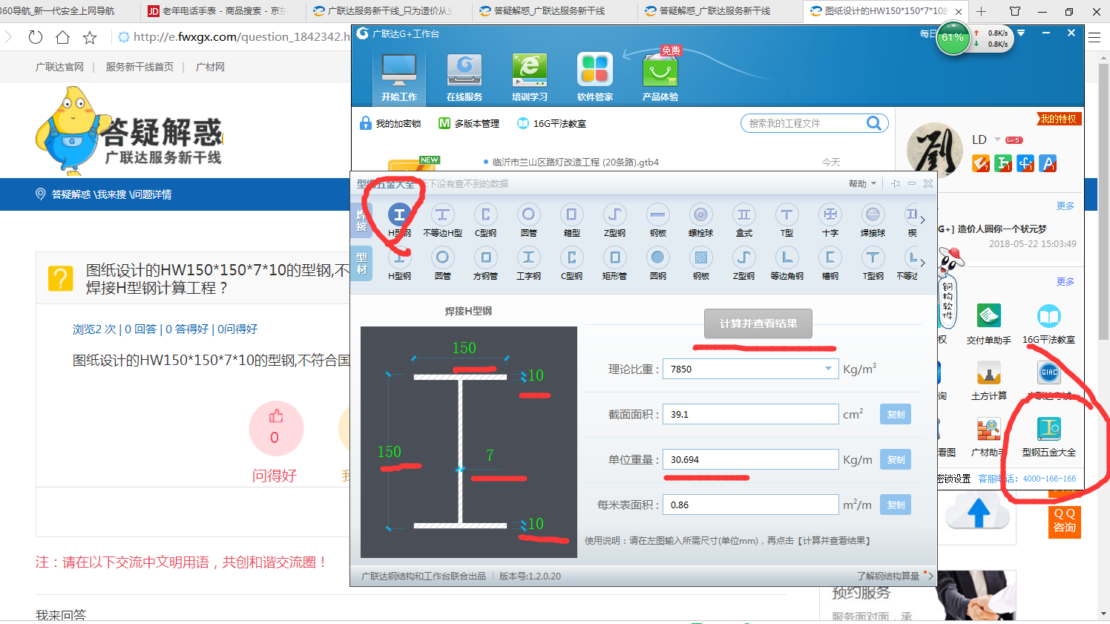The height and width of the screenshot is (624, 1110).
Task: Open 16G平法教室 in the workbench toolbar
Action: 551,123
